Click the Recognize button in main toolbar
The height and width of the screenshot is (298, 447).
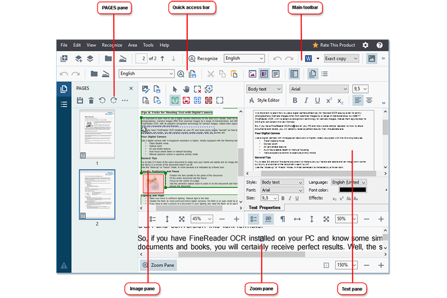tap(203, 59)
